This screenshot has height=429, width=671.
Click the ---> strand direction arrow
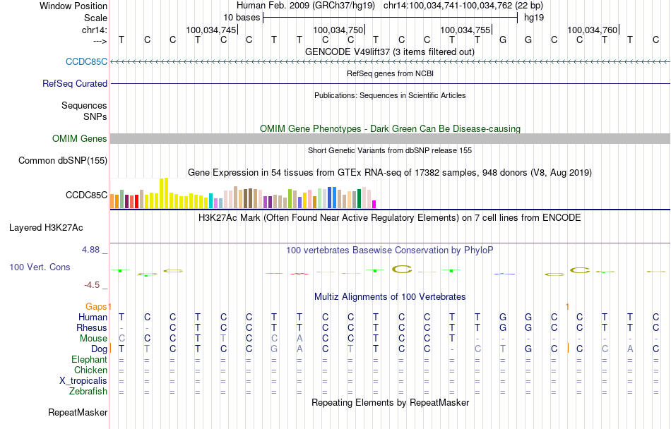coord(100,41)
